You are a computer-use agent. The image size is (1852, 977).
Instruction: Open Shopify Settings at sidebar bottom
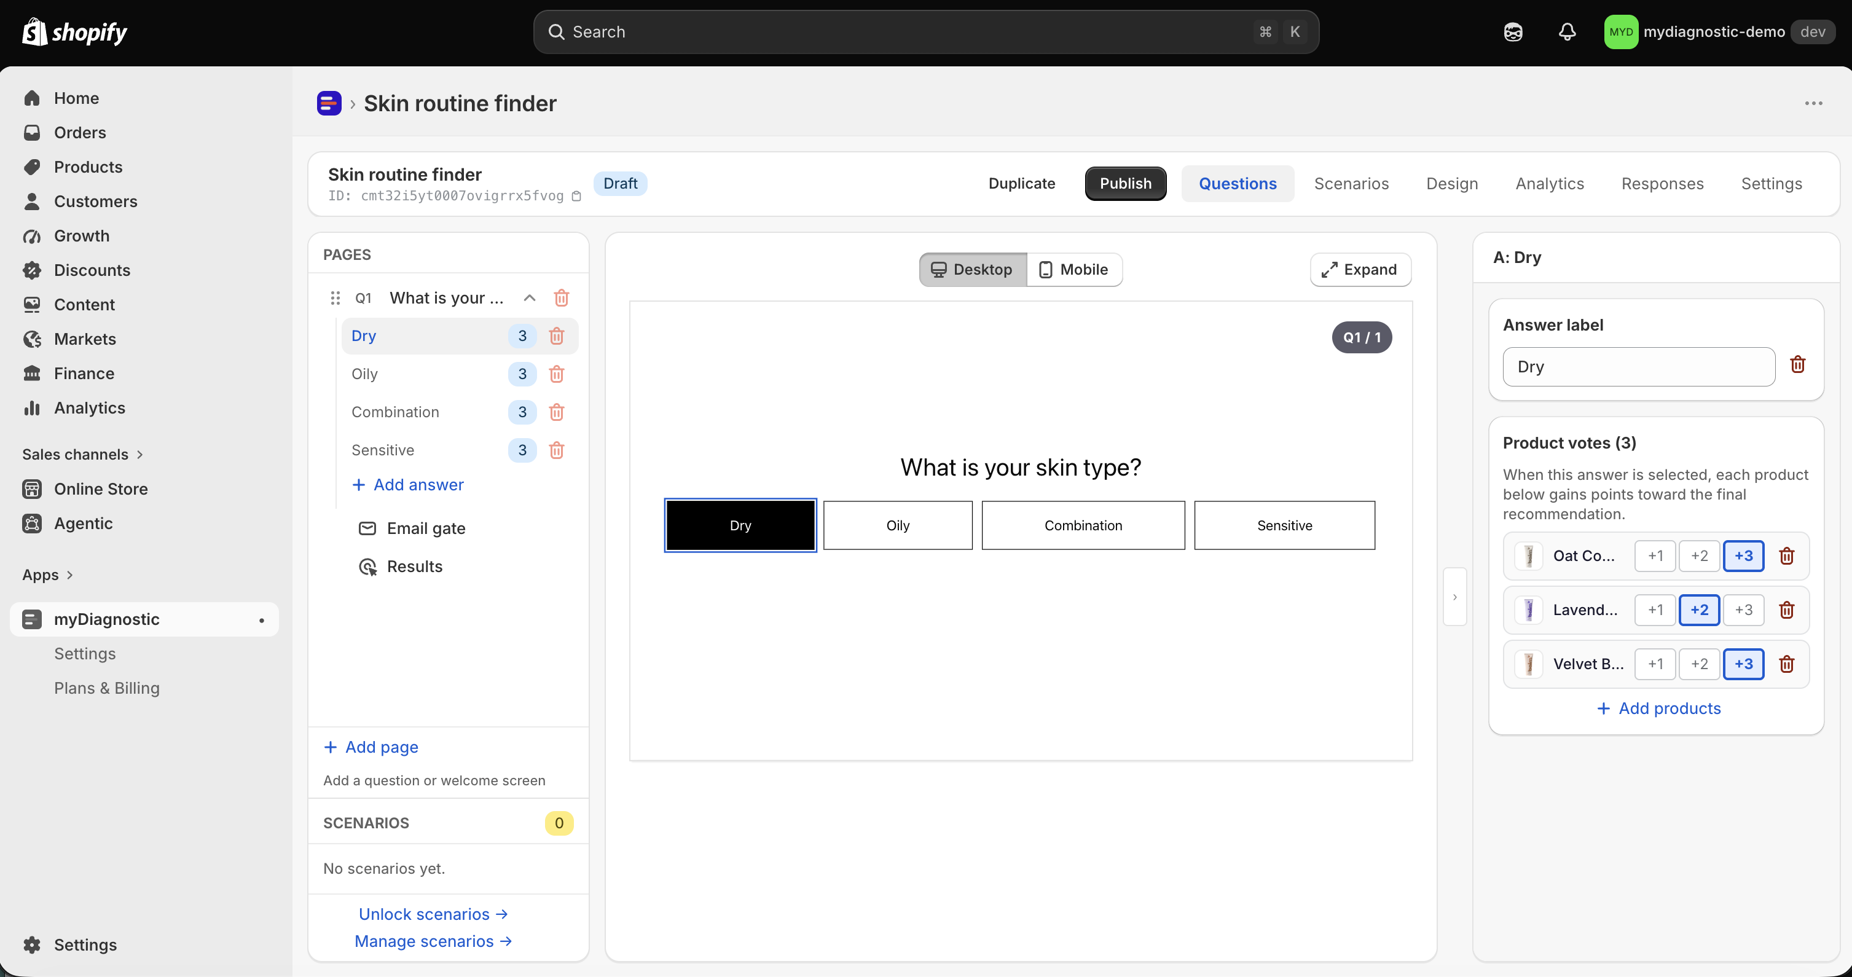point(144,944)
